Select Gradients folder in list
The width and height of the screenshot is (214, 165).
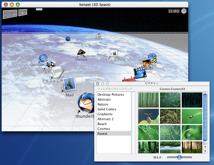coord(114,114)
